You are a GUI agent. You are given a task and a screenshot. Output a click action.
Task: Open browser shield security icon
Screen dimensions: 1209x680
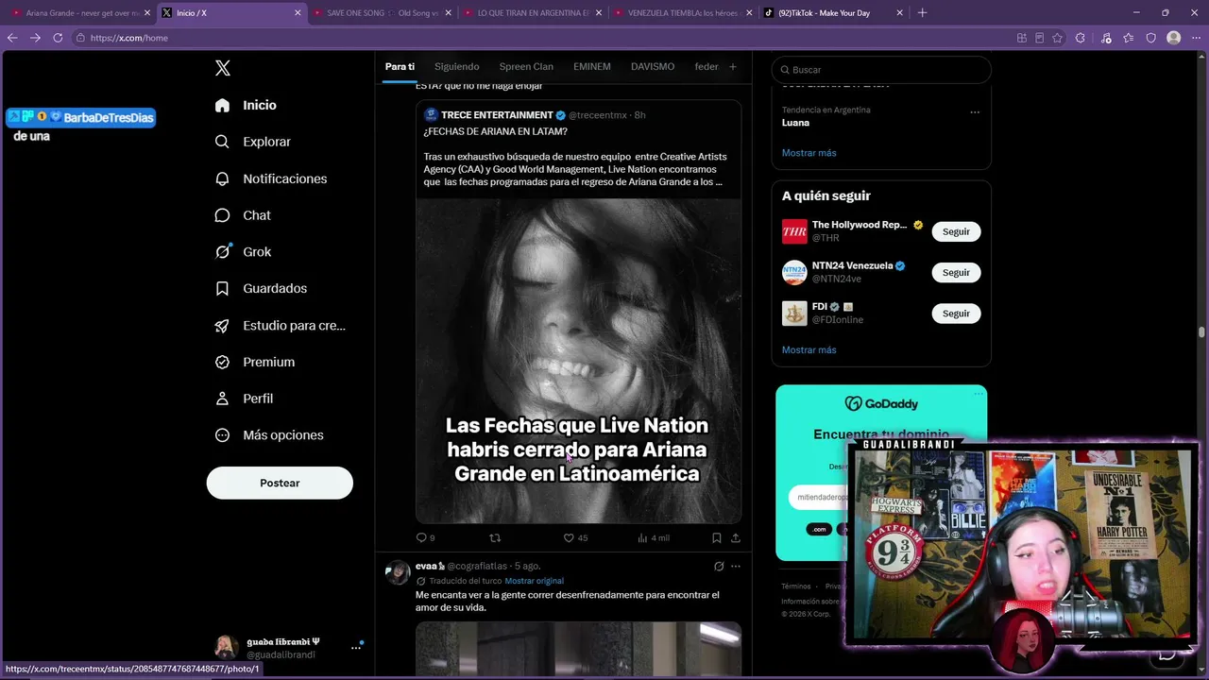point(1151,38)
